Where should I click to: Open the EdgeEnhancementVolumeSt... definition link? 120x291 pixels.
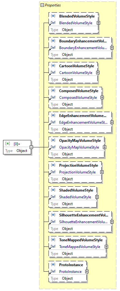pyautogui.click(x=83, y=122)
